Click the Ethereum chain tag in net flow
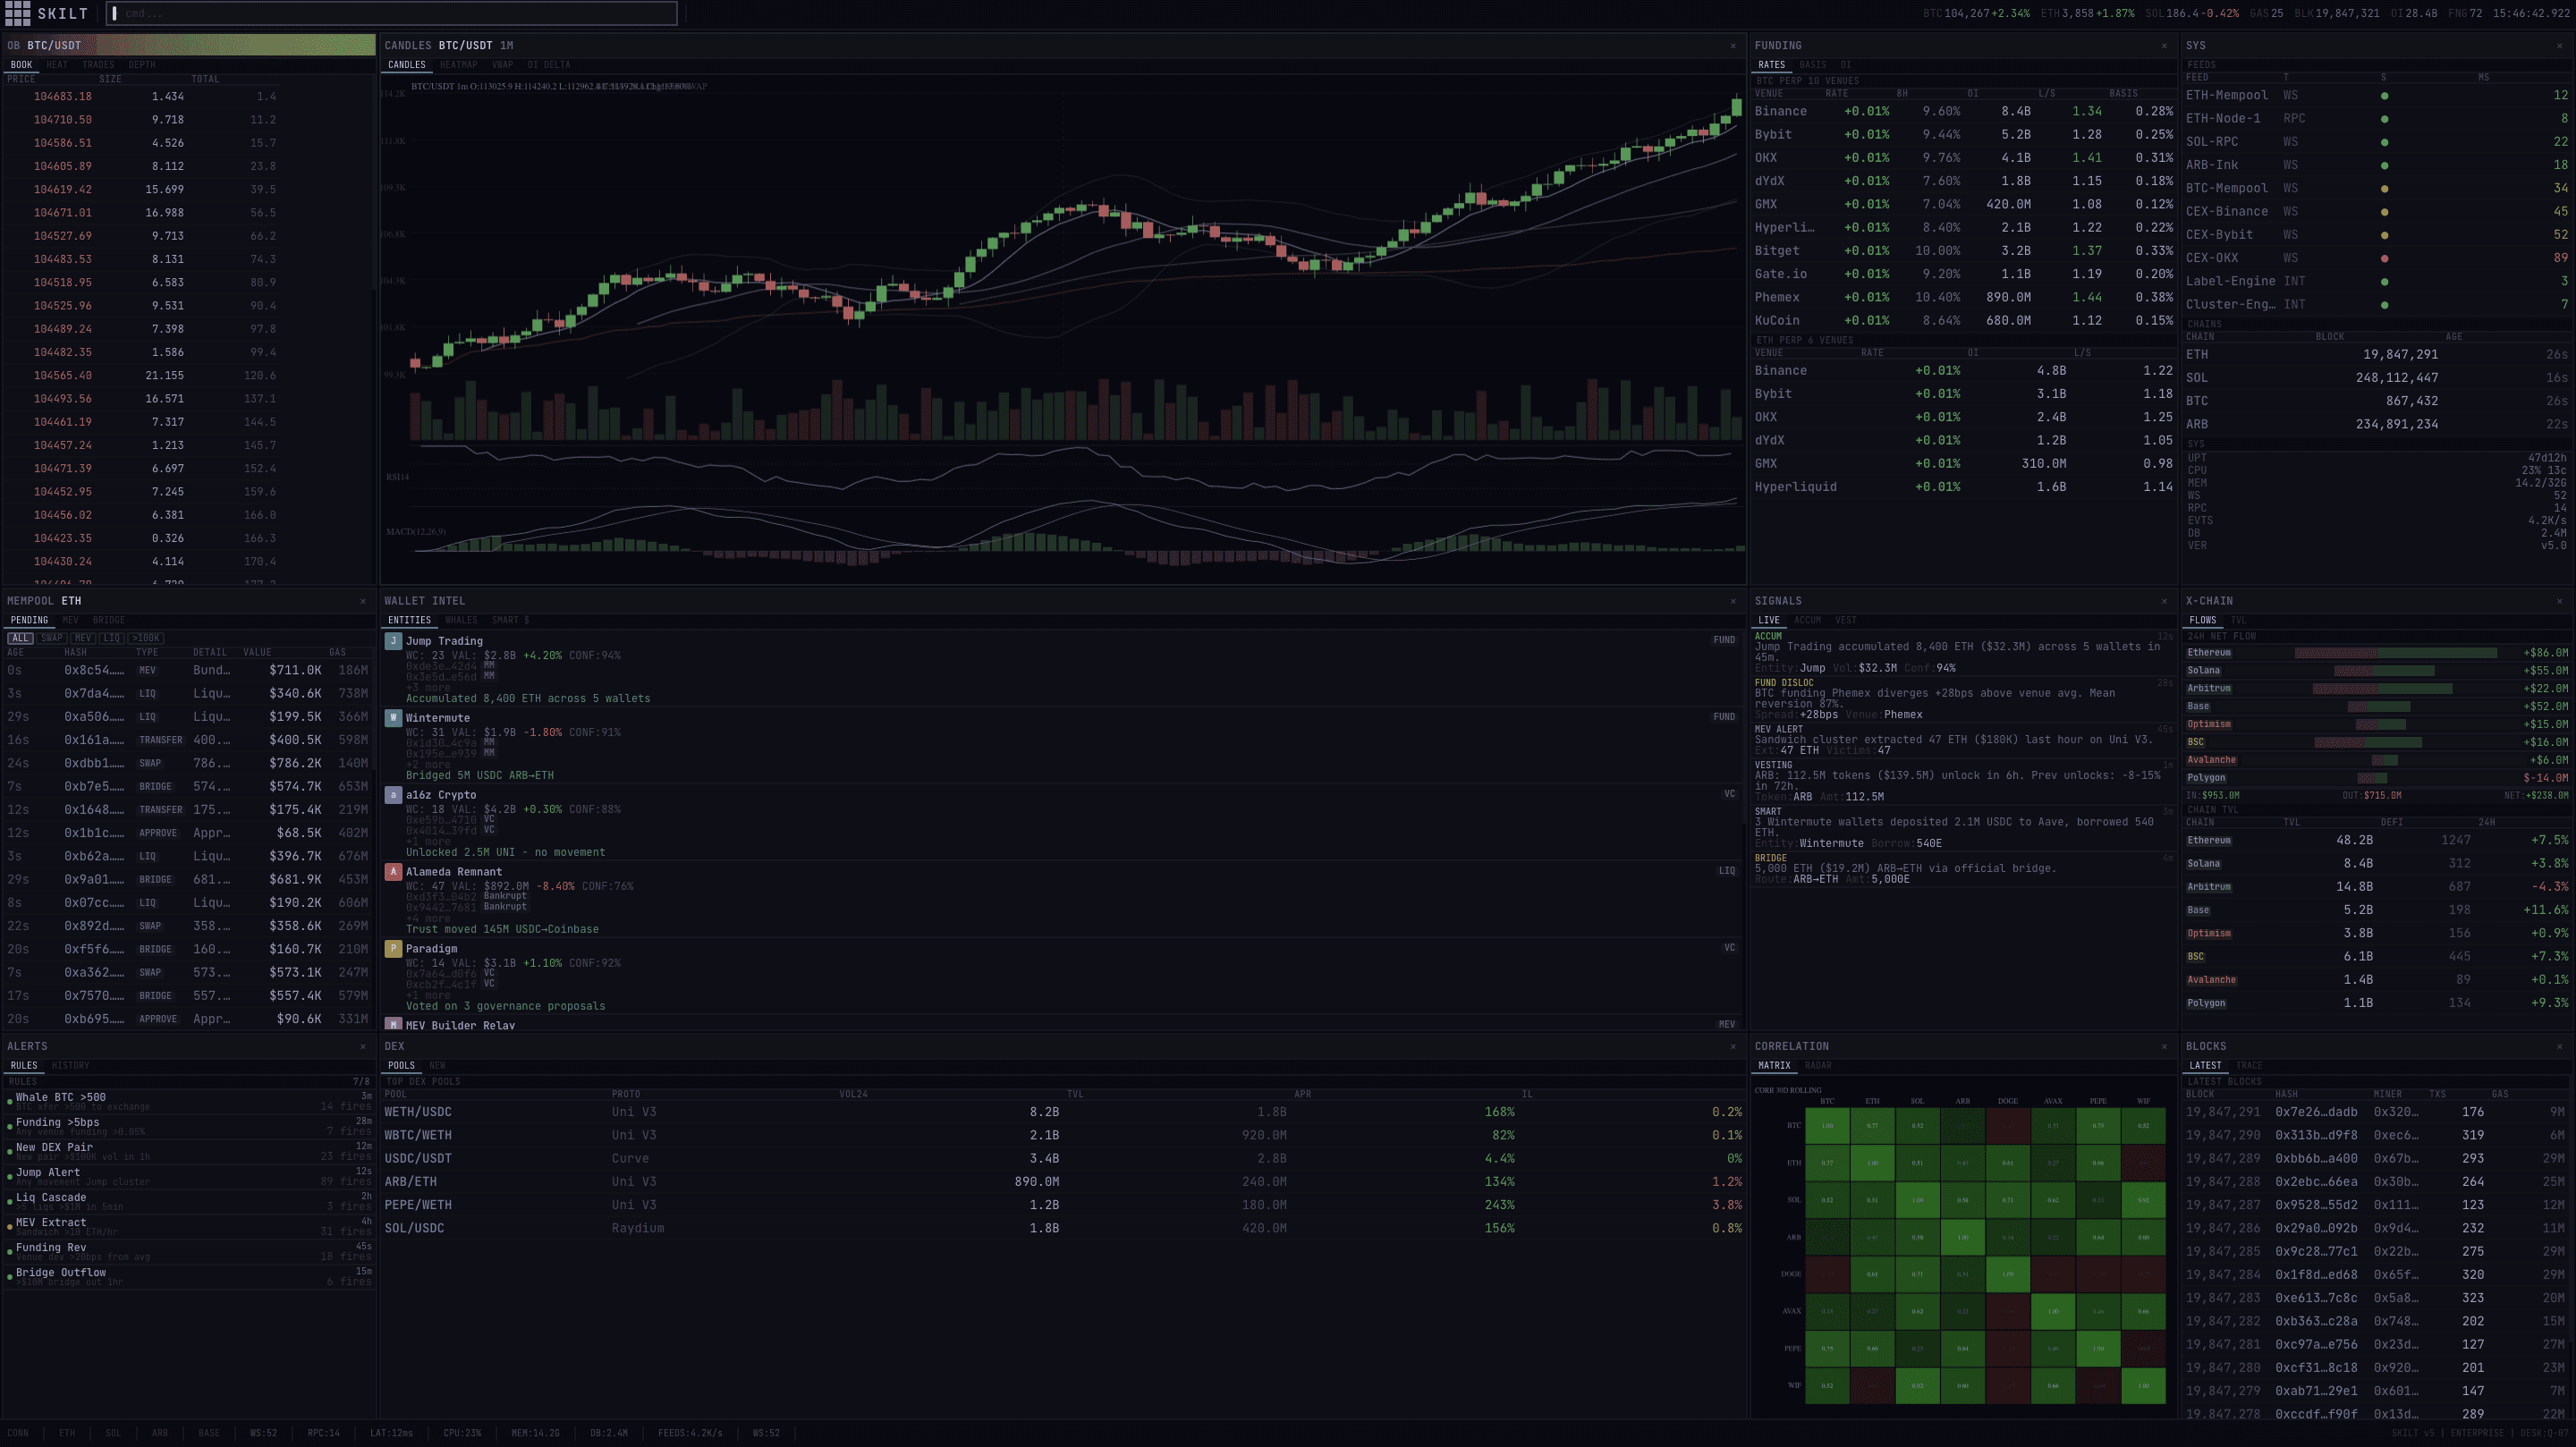2576x1447 pixels. coord(2209,653)
